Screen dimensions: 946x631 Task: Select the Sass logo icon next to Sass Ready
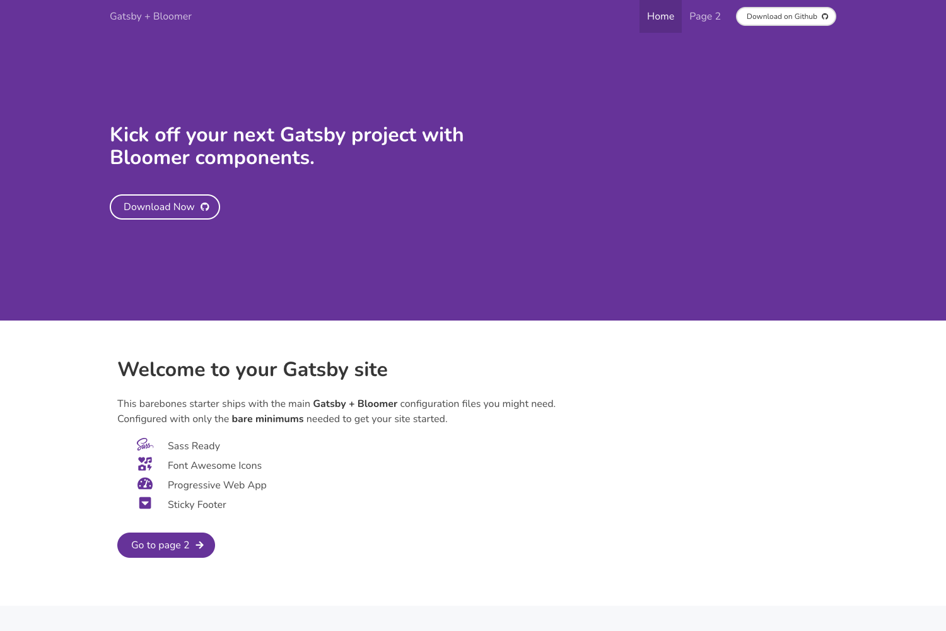[x=144, y=445]
